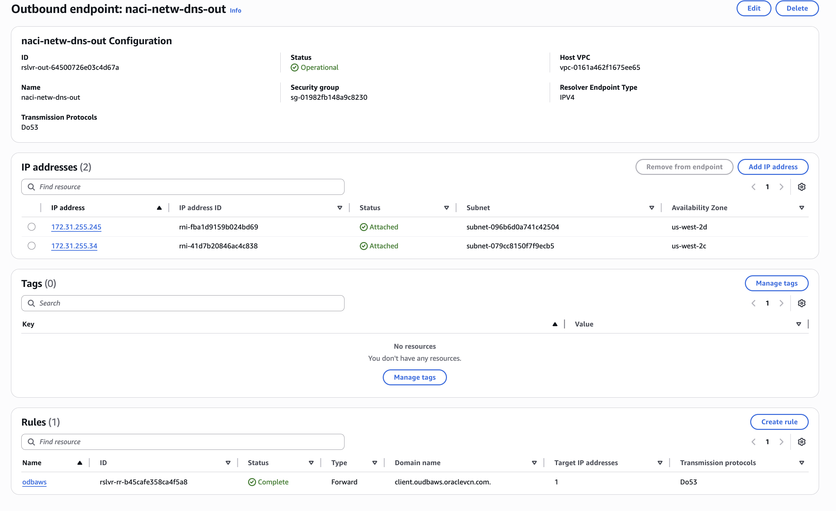Viewport: 836px width, 511px height.
Task: Open the odbaws rule link
Action: click(34, 481)
